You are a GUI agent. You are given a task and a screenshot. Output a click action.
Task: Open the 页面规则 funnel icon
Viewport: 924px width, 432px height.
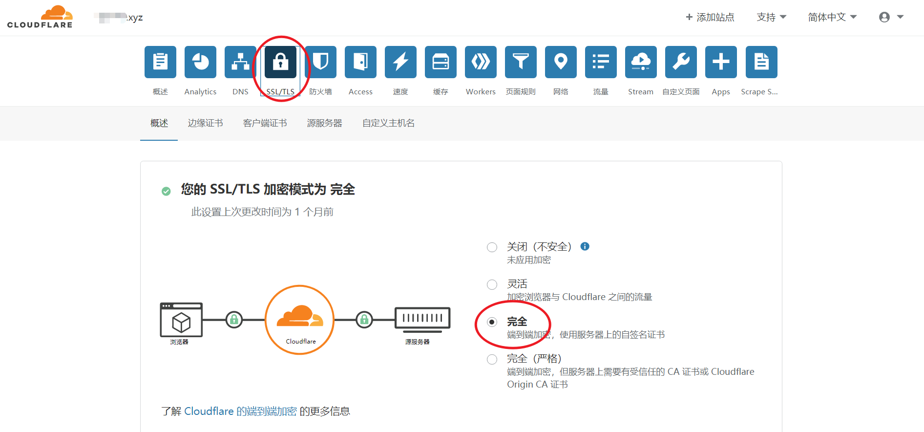pyautogui.click(x=521, y=62)
